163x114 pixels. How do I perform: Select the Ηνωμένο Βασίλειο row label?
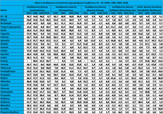click(10, 112)
